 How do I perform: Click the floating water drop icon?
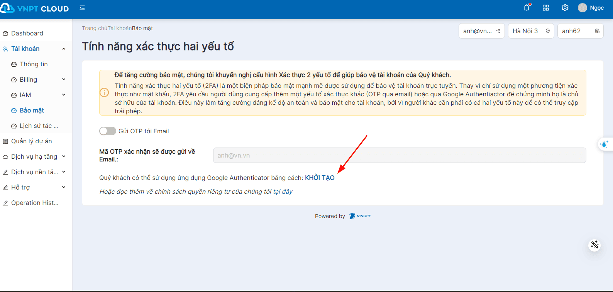[604, 144]
